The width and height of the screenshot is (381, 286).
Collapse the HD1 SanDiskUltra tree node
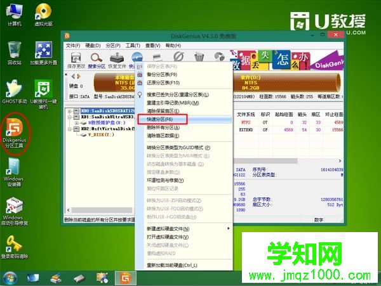click(x=69, y=117)
